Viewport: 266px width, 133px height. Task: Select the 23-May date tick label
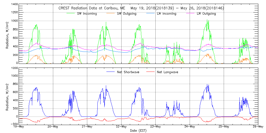coord(156,127)
